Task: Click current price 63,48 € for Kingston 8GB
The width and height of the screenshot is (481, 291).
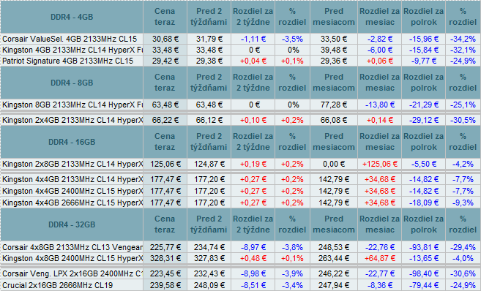Action: tap(165, 105)
